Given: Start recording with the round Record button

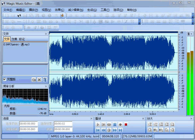Looking at the screenshot, I should (x=120, y=124).
